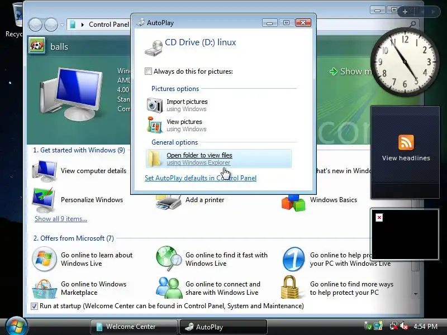Click the Control Panel address bar text
This screenshot has height=335, width=447.
click(x=109, y=25)
